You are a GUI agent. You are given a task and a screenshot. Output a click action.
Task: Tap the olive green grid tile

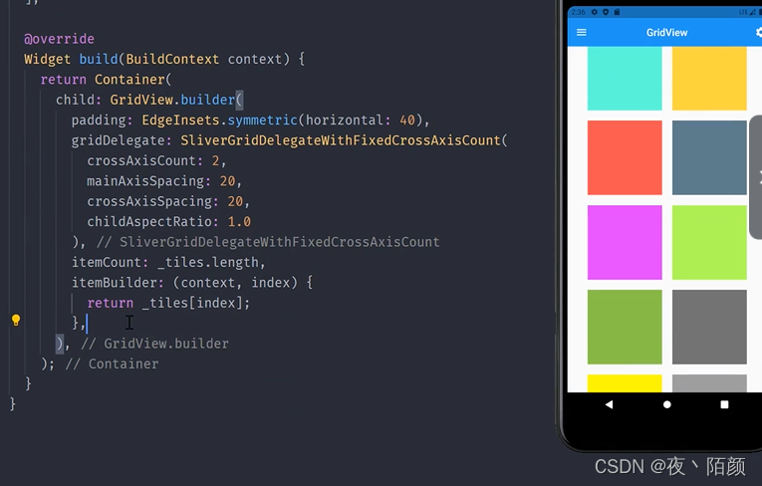pyautogui.click(x=625, y=327)
